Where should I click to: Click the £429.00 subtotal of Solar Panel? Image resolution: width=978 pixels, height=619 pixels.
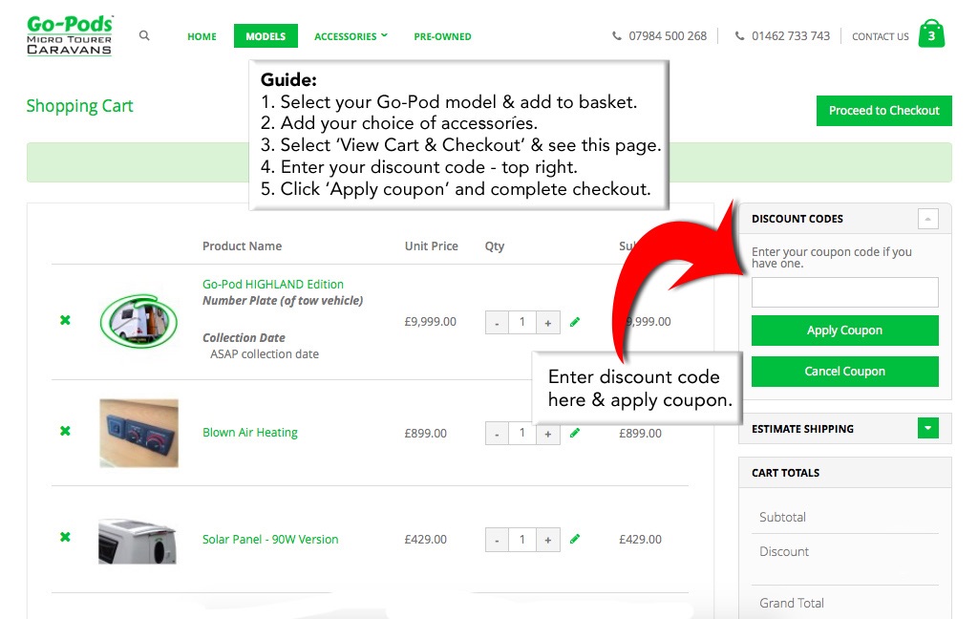tap(640, 539)
